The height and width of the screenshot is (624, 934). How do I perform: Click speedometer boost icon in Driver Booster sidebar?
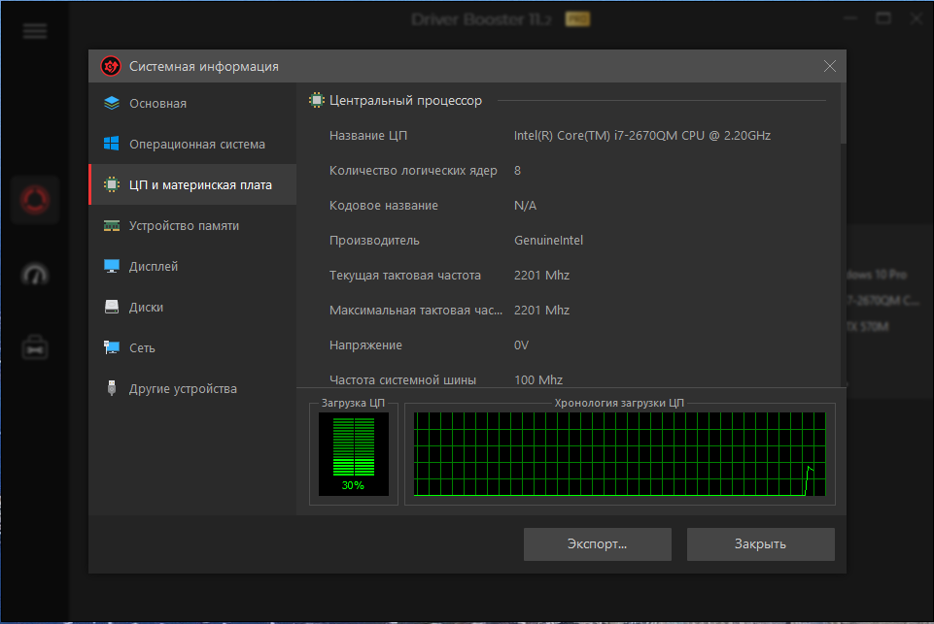(x=35, y=275)
